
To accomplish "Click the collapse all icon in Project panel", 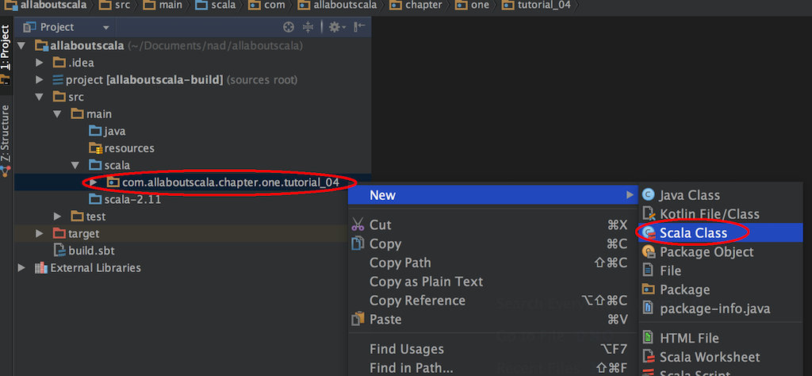I will point(308,27).
